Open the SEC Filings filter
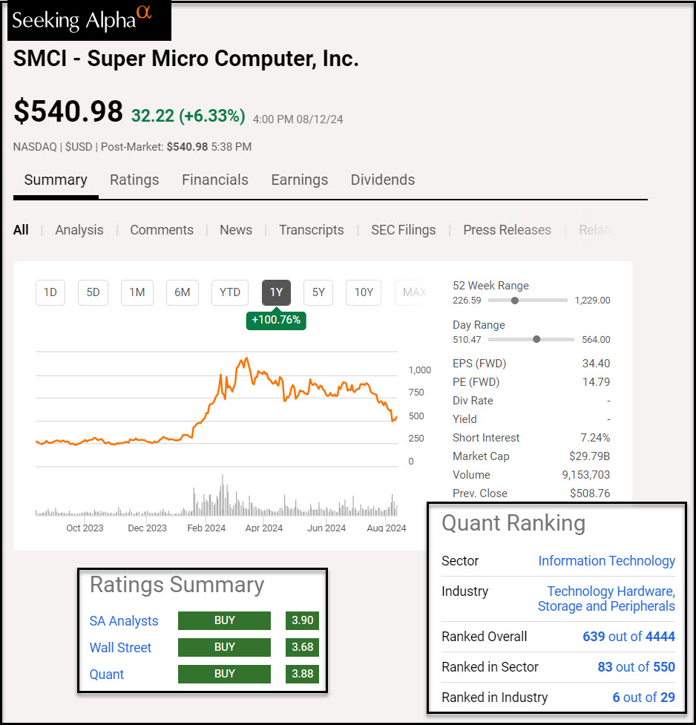The image size is (696, 725). point(403,230)
